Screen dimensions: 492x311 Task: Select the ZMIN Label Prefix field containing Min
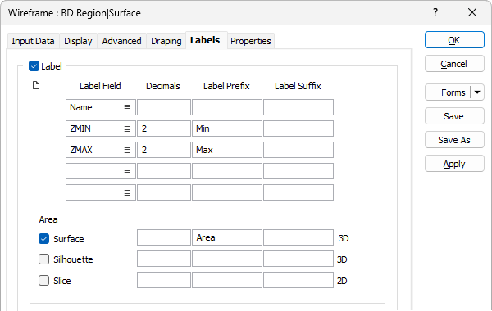[x=227, y=128]
